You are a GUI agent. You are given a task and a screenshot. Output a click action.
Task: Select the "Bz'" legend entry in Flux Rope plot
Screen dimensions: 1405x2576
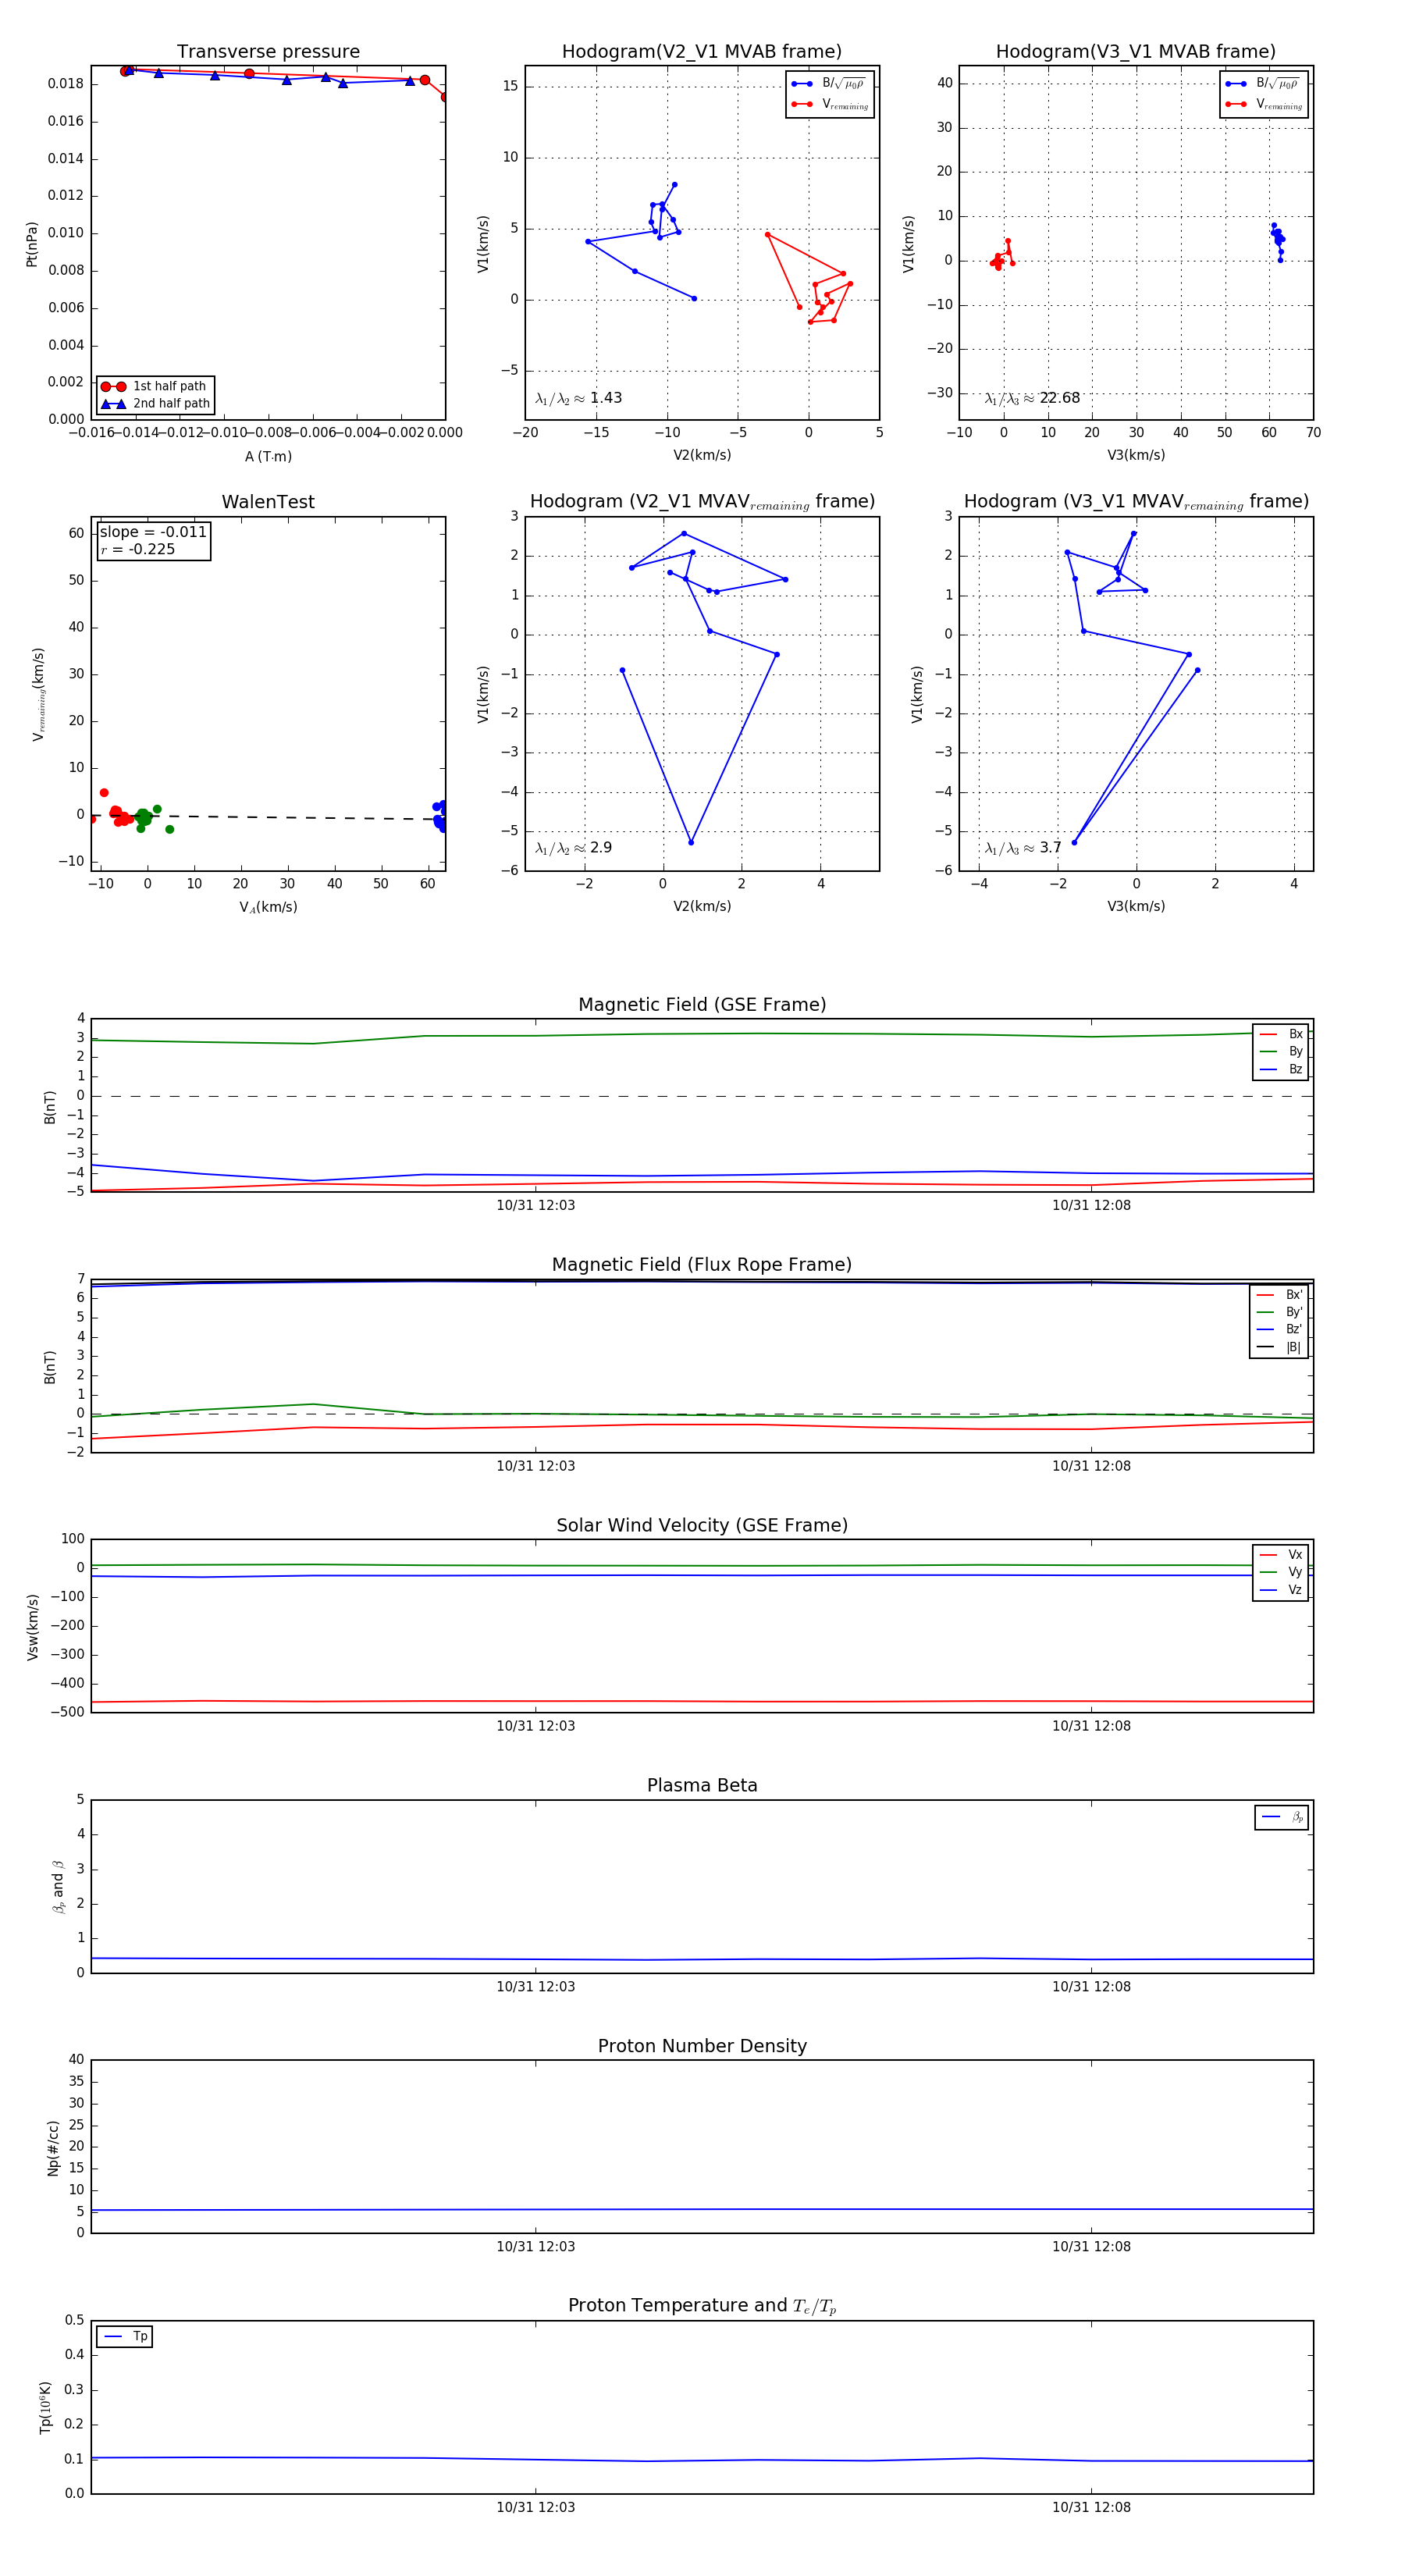pos(1280,1330)
